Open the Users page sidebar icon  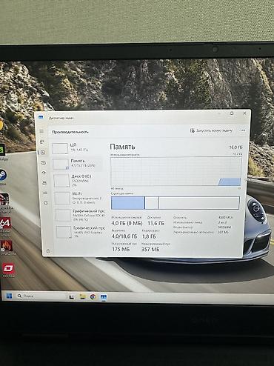44,183
